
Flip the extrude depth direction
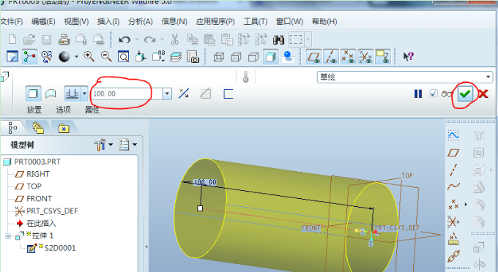[x=184, y=94]
